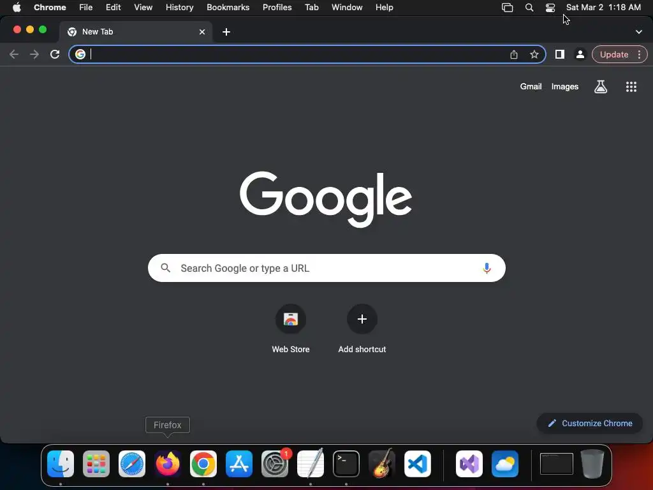Open TextEdit from the Dock
This screenshot has height=490, width=653.
coord(311,464)
